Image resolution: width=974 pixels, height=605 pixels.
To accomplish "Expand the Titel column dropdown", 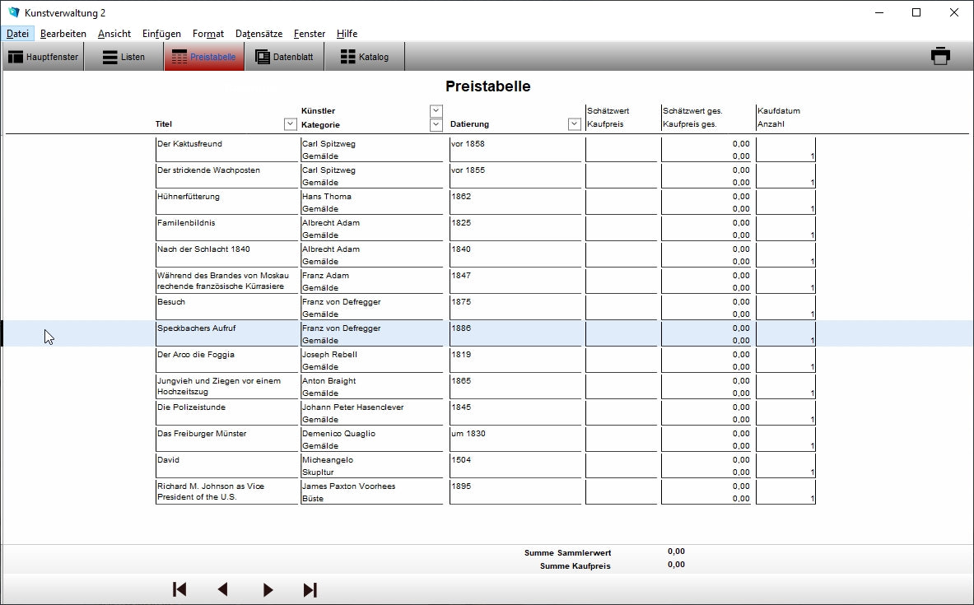I will [290, 124].
